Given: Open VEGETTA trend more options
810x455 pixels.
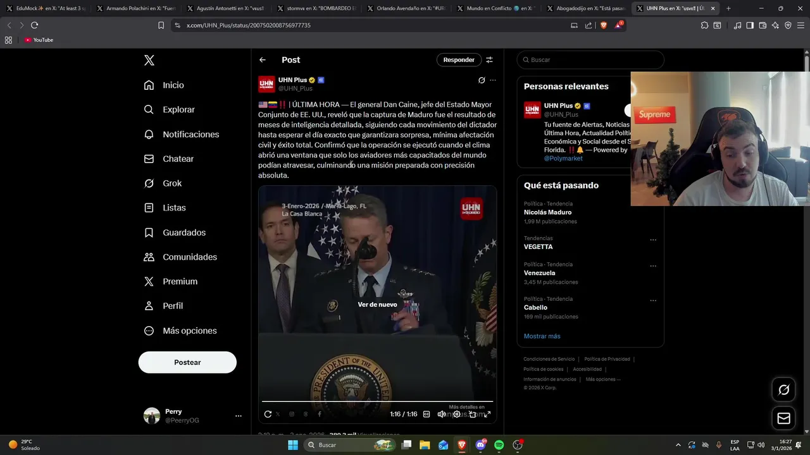Looking at the screenshot, I should coord(653,240).
